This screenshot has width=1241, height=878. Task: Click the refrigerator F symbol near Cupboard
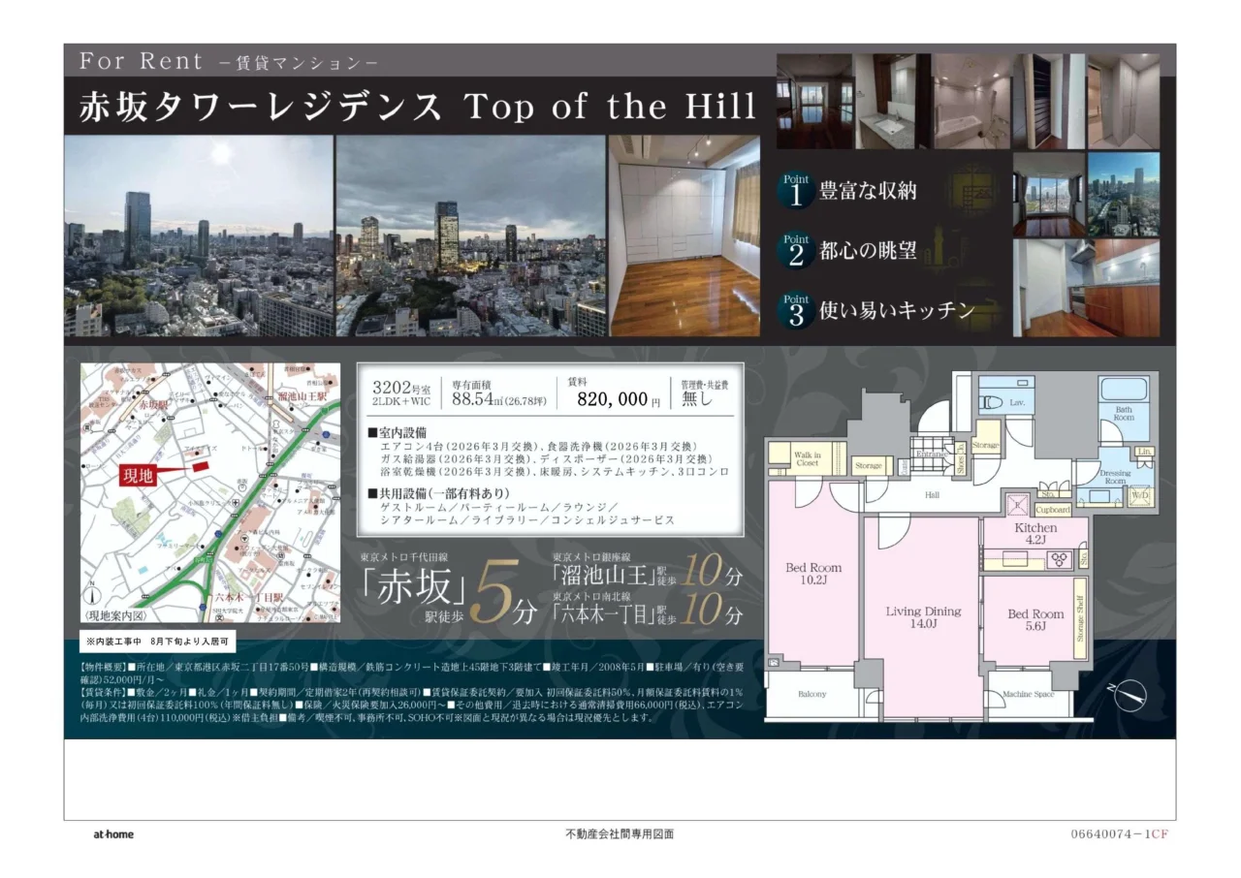(1018, 505)
